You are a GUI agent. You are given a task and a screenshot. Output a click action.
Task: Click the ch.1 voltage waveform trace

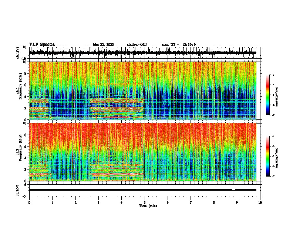(142, 53)
